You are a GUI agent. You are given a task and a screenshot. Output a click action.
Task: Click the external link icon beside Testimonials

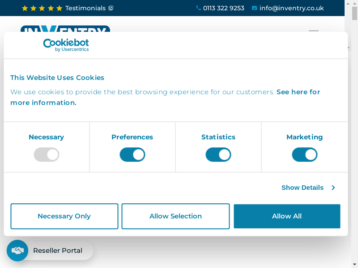(111, 8)
